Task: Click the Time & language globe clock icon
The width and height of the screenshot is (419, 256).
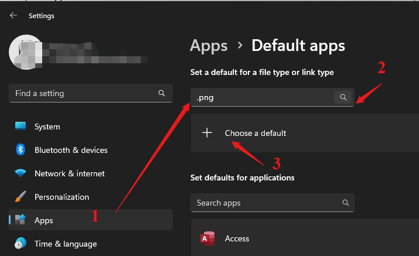Action: click(x=21, y=243)
